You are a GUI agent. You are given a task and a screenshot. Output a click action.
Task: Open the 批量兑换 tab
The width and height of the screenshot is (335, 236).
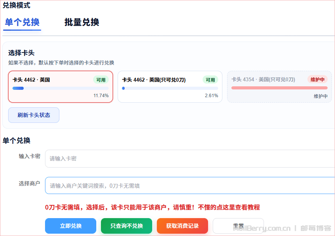[x=82, y=22]
